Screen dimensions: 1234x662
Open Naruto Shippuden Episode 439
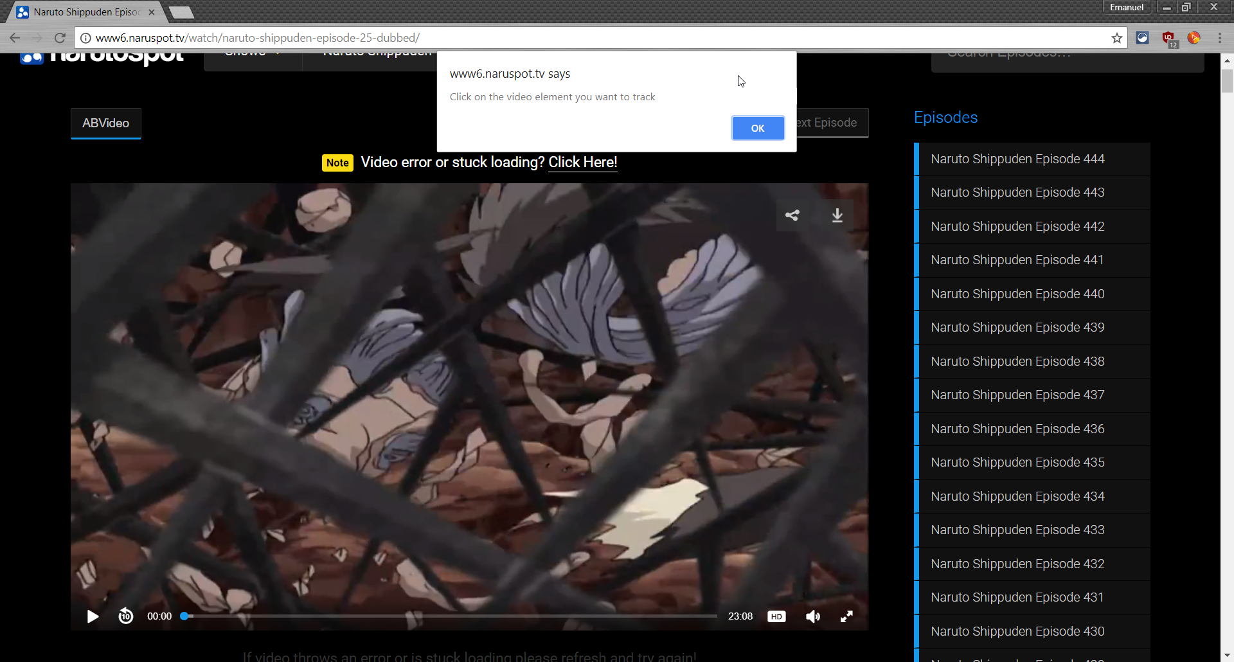coord(1032,327)
